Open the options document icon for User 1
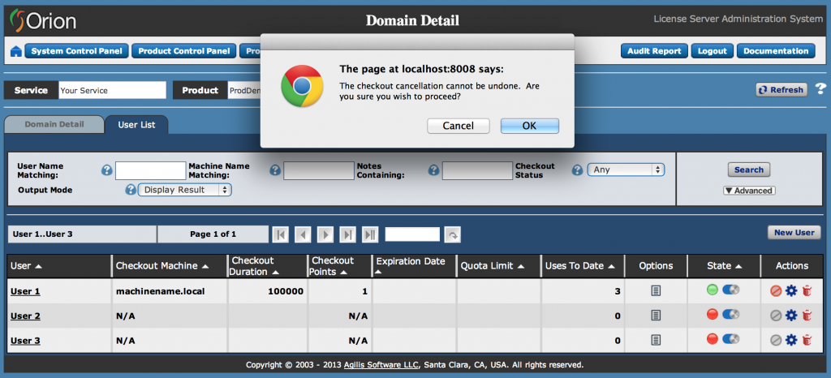 [656, 290]
